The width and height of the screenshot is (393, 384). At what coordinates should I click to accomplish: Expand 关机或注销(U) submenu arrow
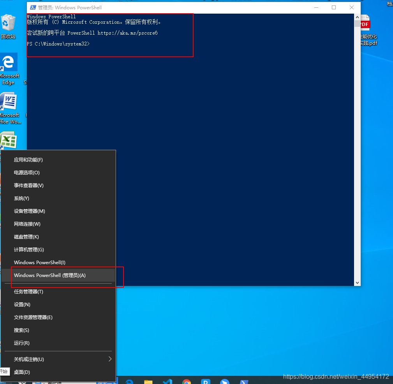(x=110, y=359)
